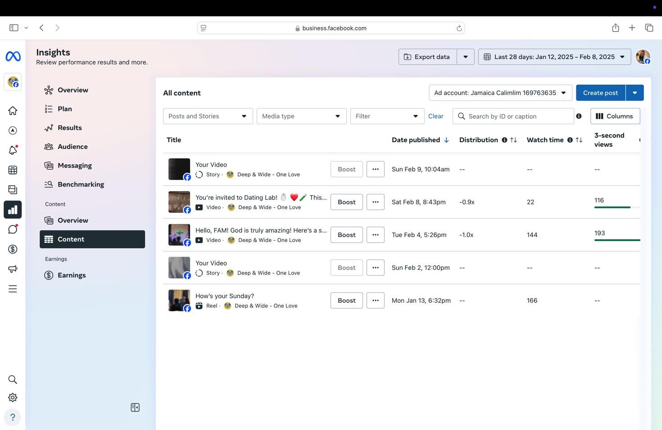Viewport: 662px width, 430px height.
Task: Open the Media type dropdown
Action: tap(301, 116)
